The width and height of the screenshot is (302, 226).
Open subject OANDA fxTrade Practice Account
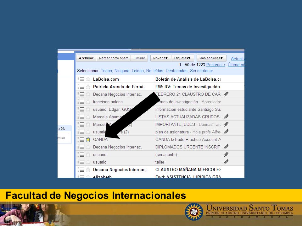[x=188, y=139]
